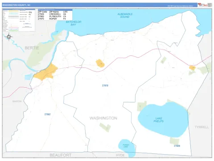
Task: Click the 'MARTIN' county label
Action: pos(17,102)
